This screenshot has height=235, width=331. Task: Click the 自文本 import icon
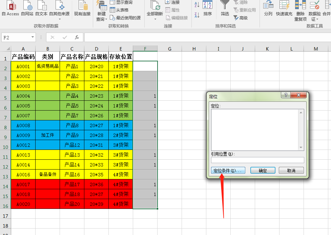click(x=41, y=8)
